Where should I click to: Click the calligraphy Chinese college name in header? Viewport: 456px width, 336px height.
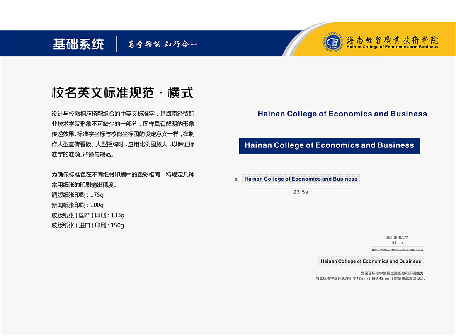pyautogui.click(x=392, y=40)
